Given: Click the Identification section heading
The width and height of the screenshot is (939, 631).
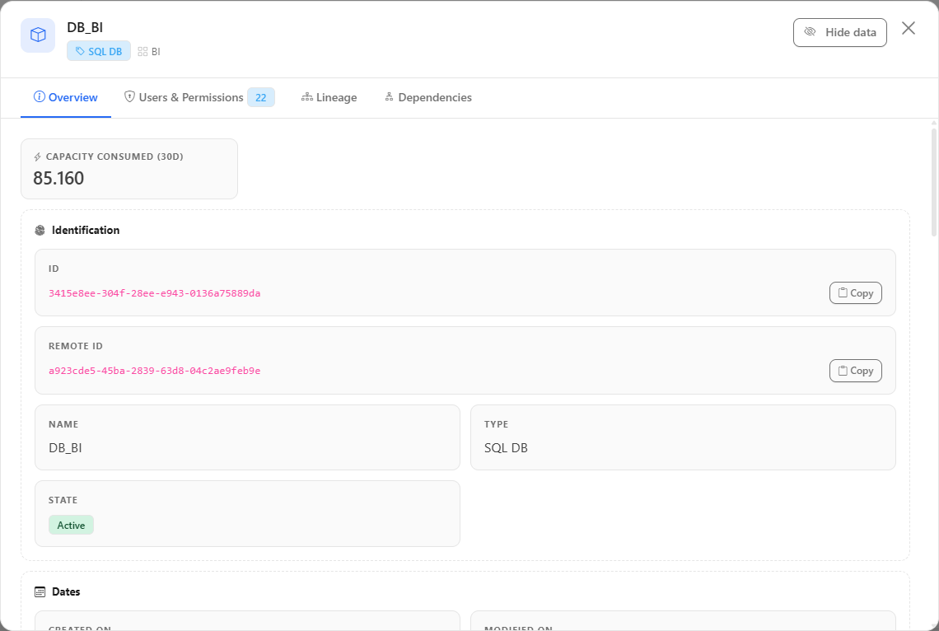Looking at the screenshot, I should pyautogui.click(x=86, y=230).
